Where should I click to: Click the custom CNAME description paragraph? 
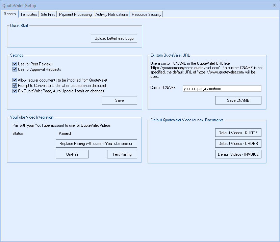[206, 70]
